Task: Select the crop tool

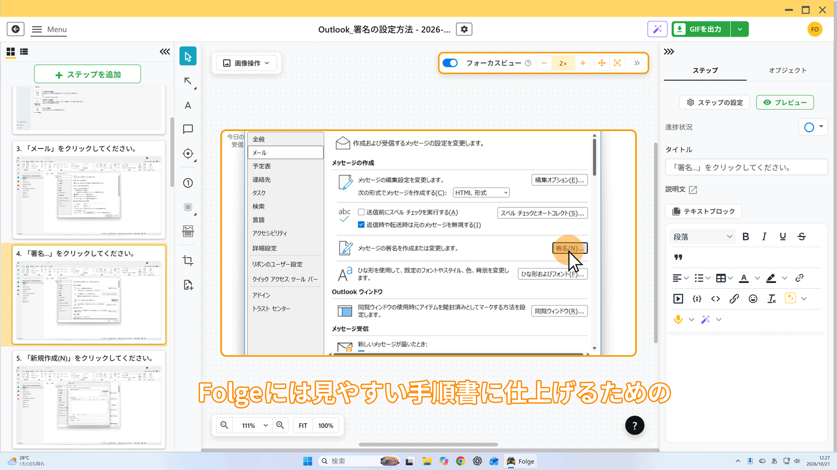Action: (x=188, y=261)
